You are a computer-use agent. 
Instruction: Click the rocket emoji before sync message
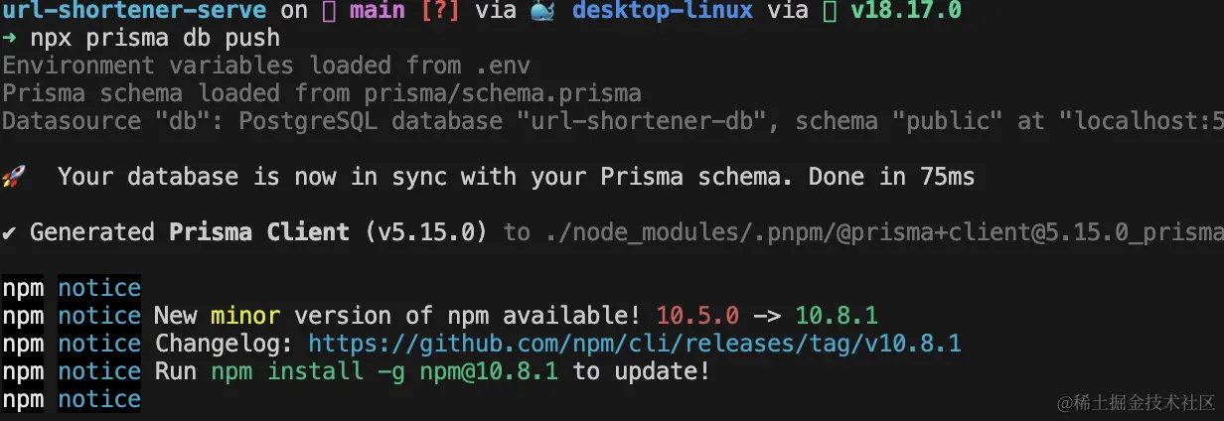coord(13,178)
